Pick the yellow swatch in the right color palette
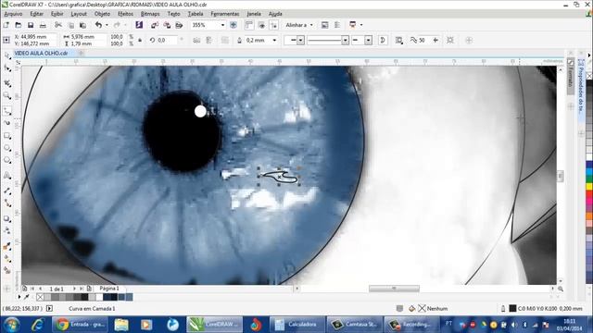The image size is (593, 333). coord(589,186)
